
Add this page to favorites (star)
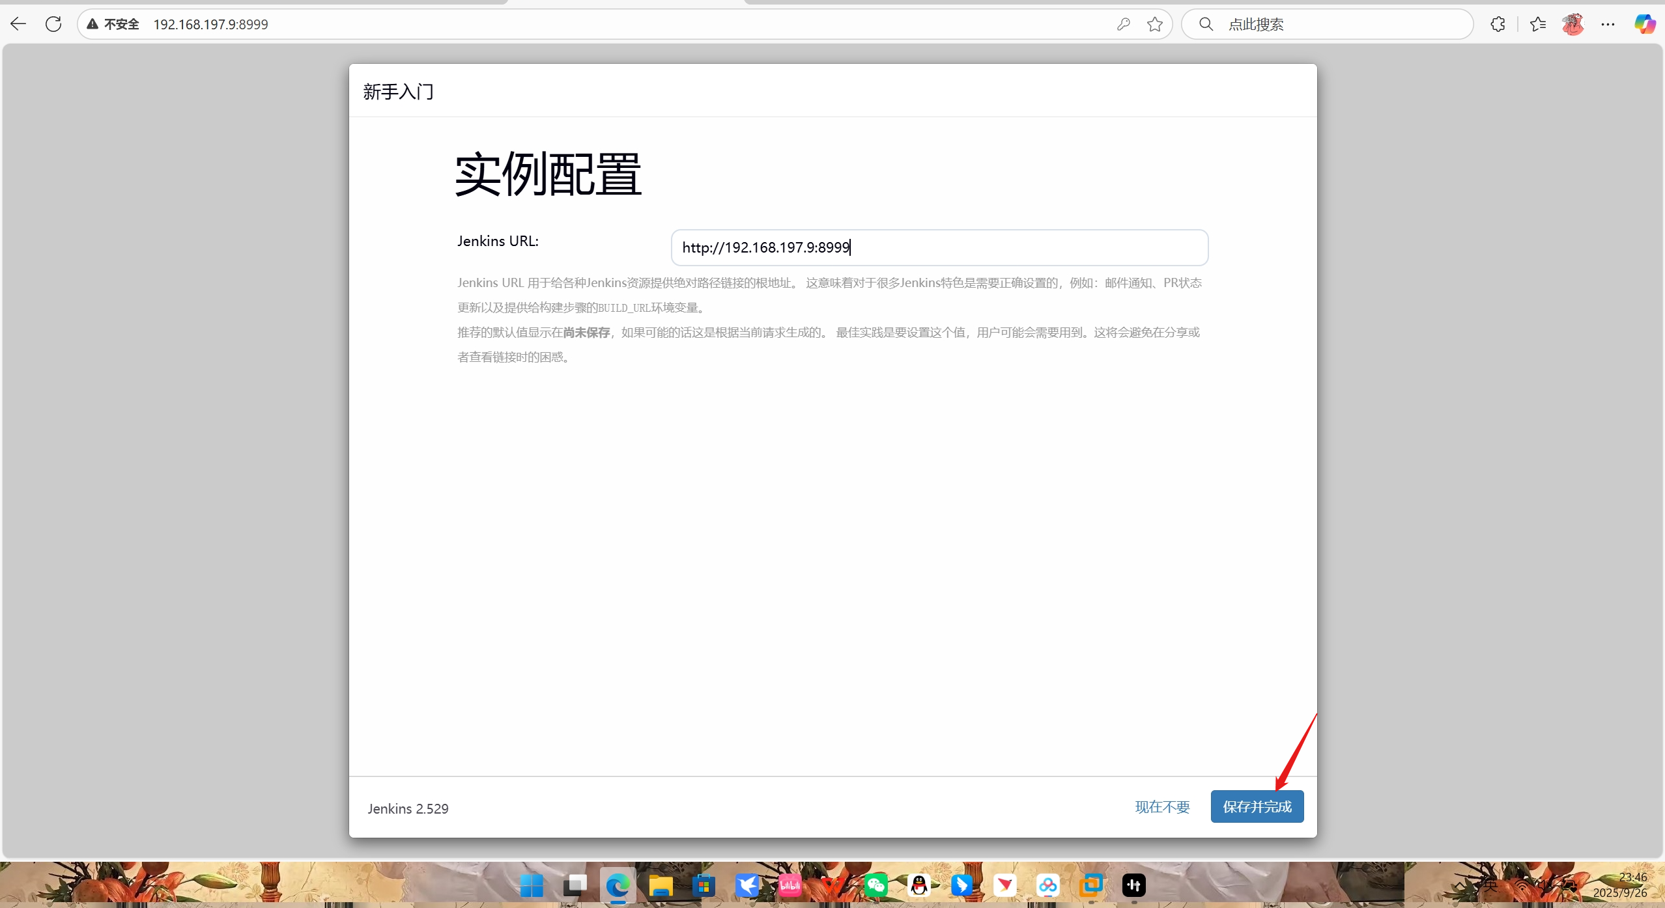(1155, 24)
